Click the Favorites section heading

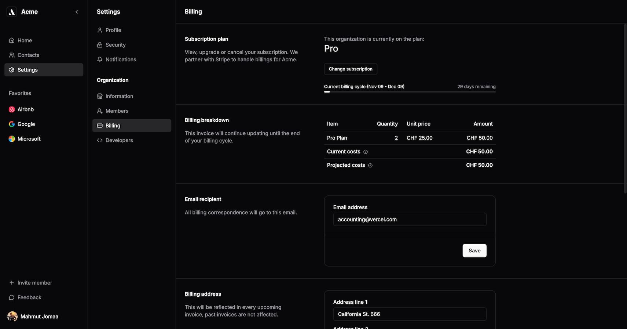click(20, 93)
